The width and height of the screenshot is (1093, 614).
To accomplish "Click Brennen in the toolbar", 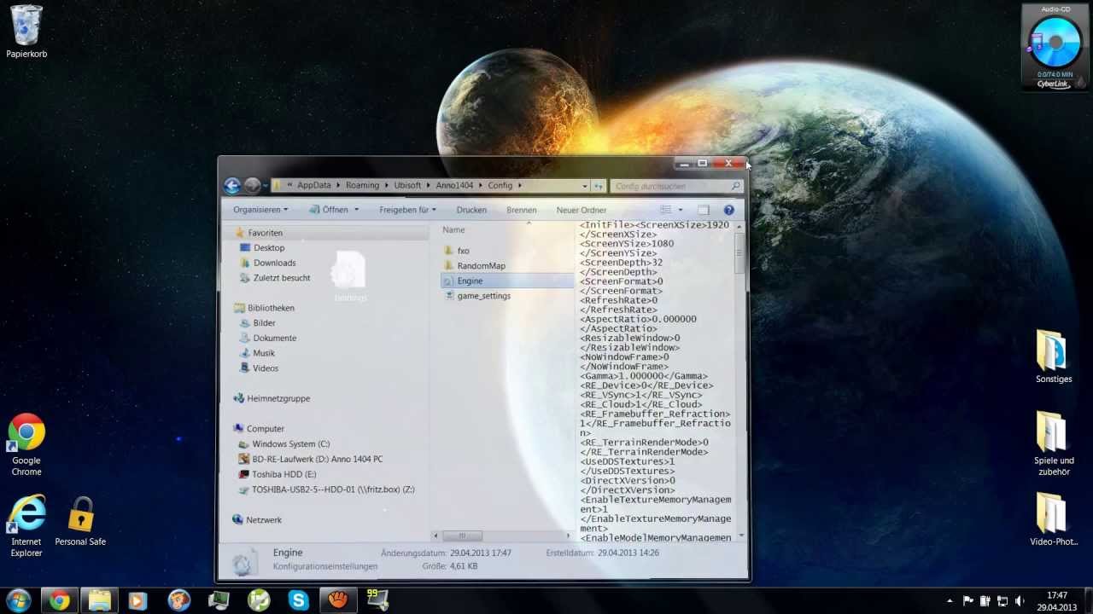I will [522, 210].
